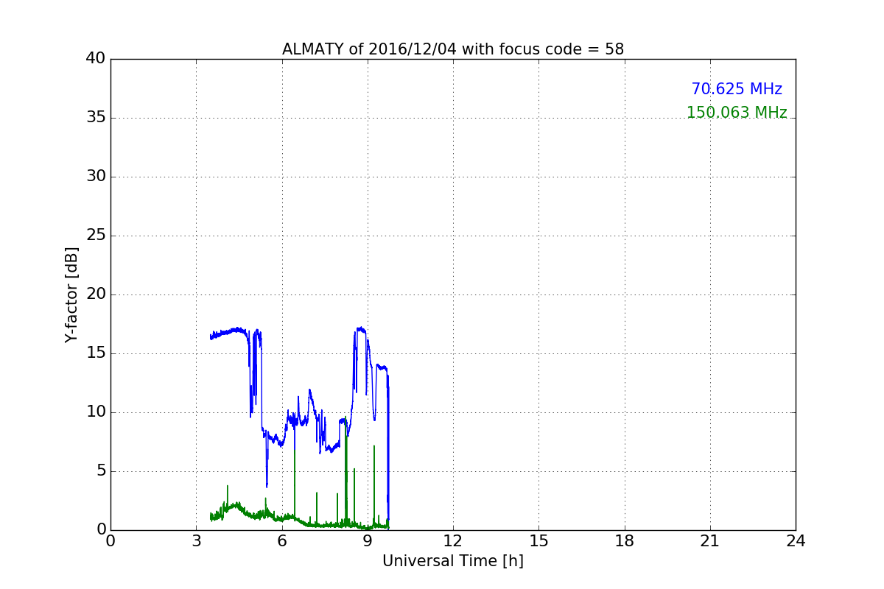Click the x-axis tick label '12'
Screen dimensions: 884x589
pos(453,540)
